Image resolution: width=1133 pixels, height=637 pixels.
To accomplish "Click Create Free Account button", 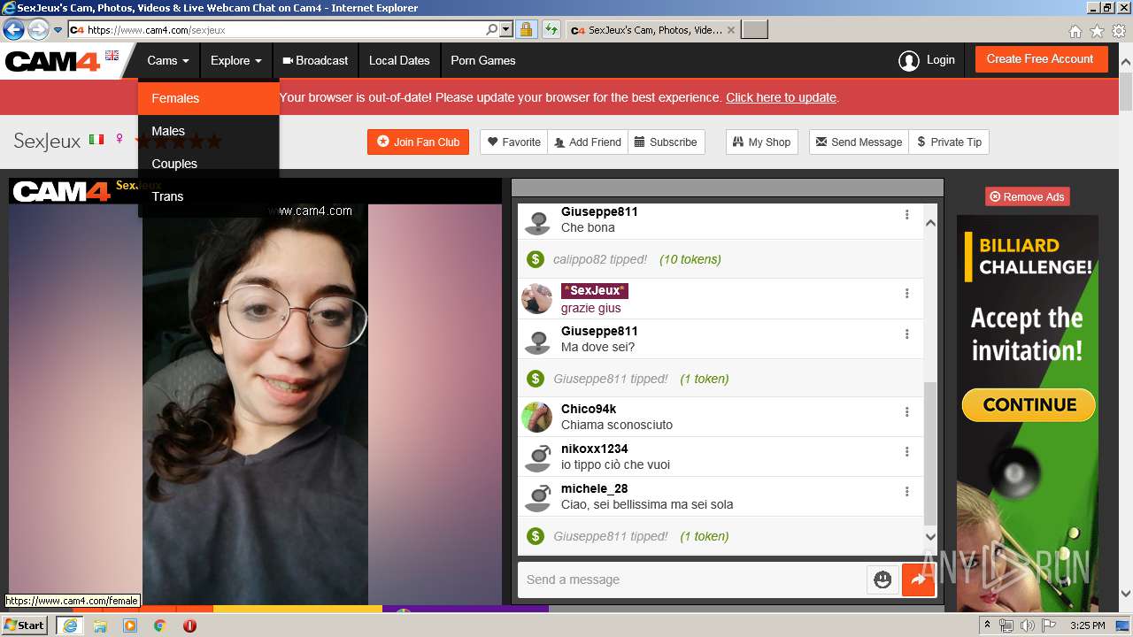I will click(1041, 59).
